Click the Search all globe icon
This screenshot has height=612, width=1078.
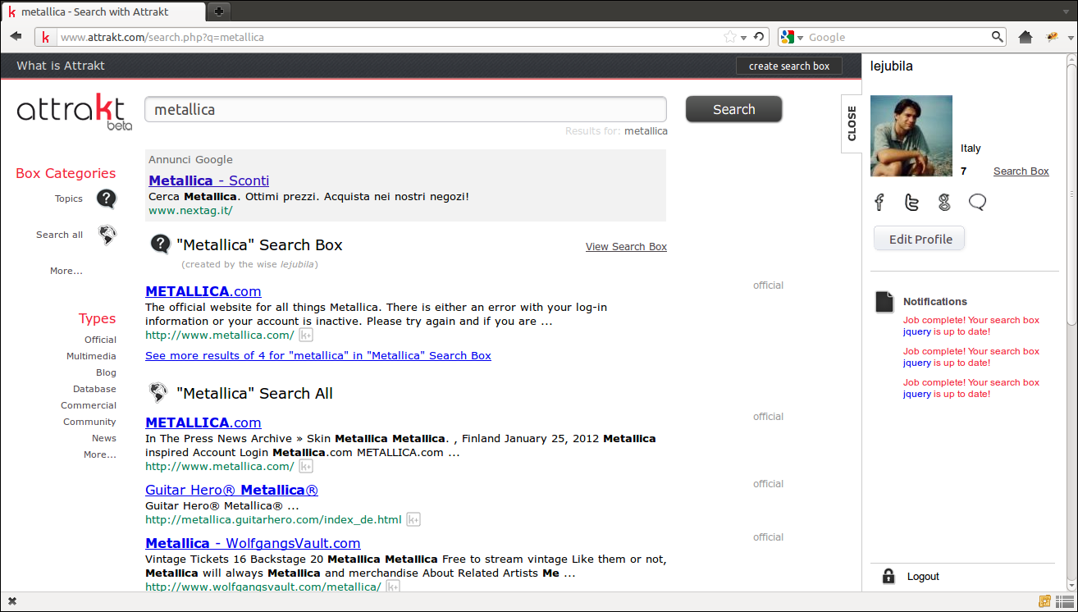pyautogui.click(x=107, y=235)
